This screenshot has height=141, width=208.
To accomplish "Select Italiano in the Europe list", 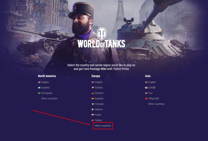I will point(99,109).
